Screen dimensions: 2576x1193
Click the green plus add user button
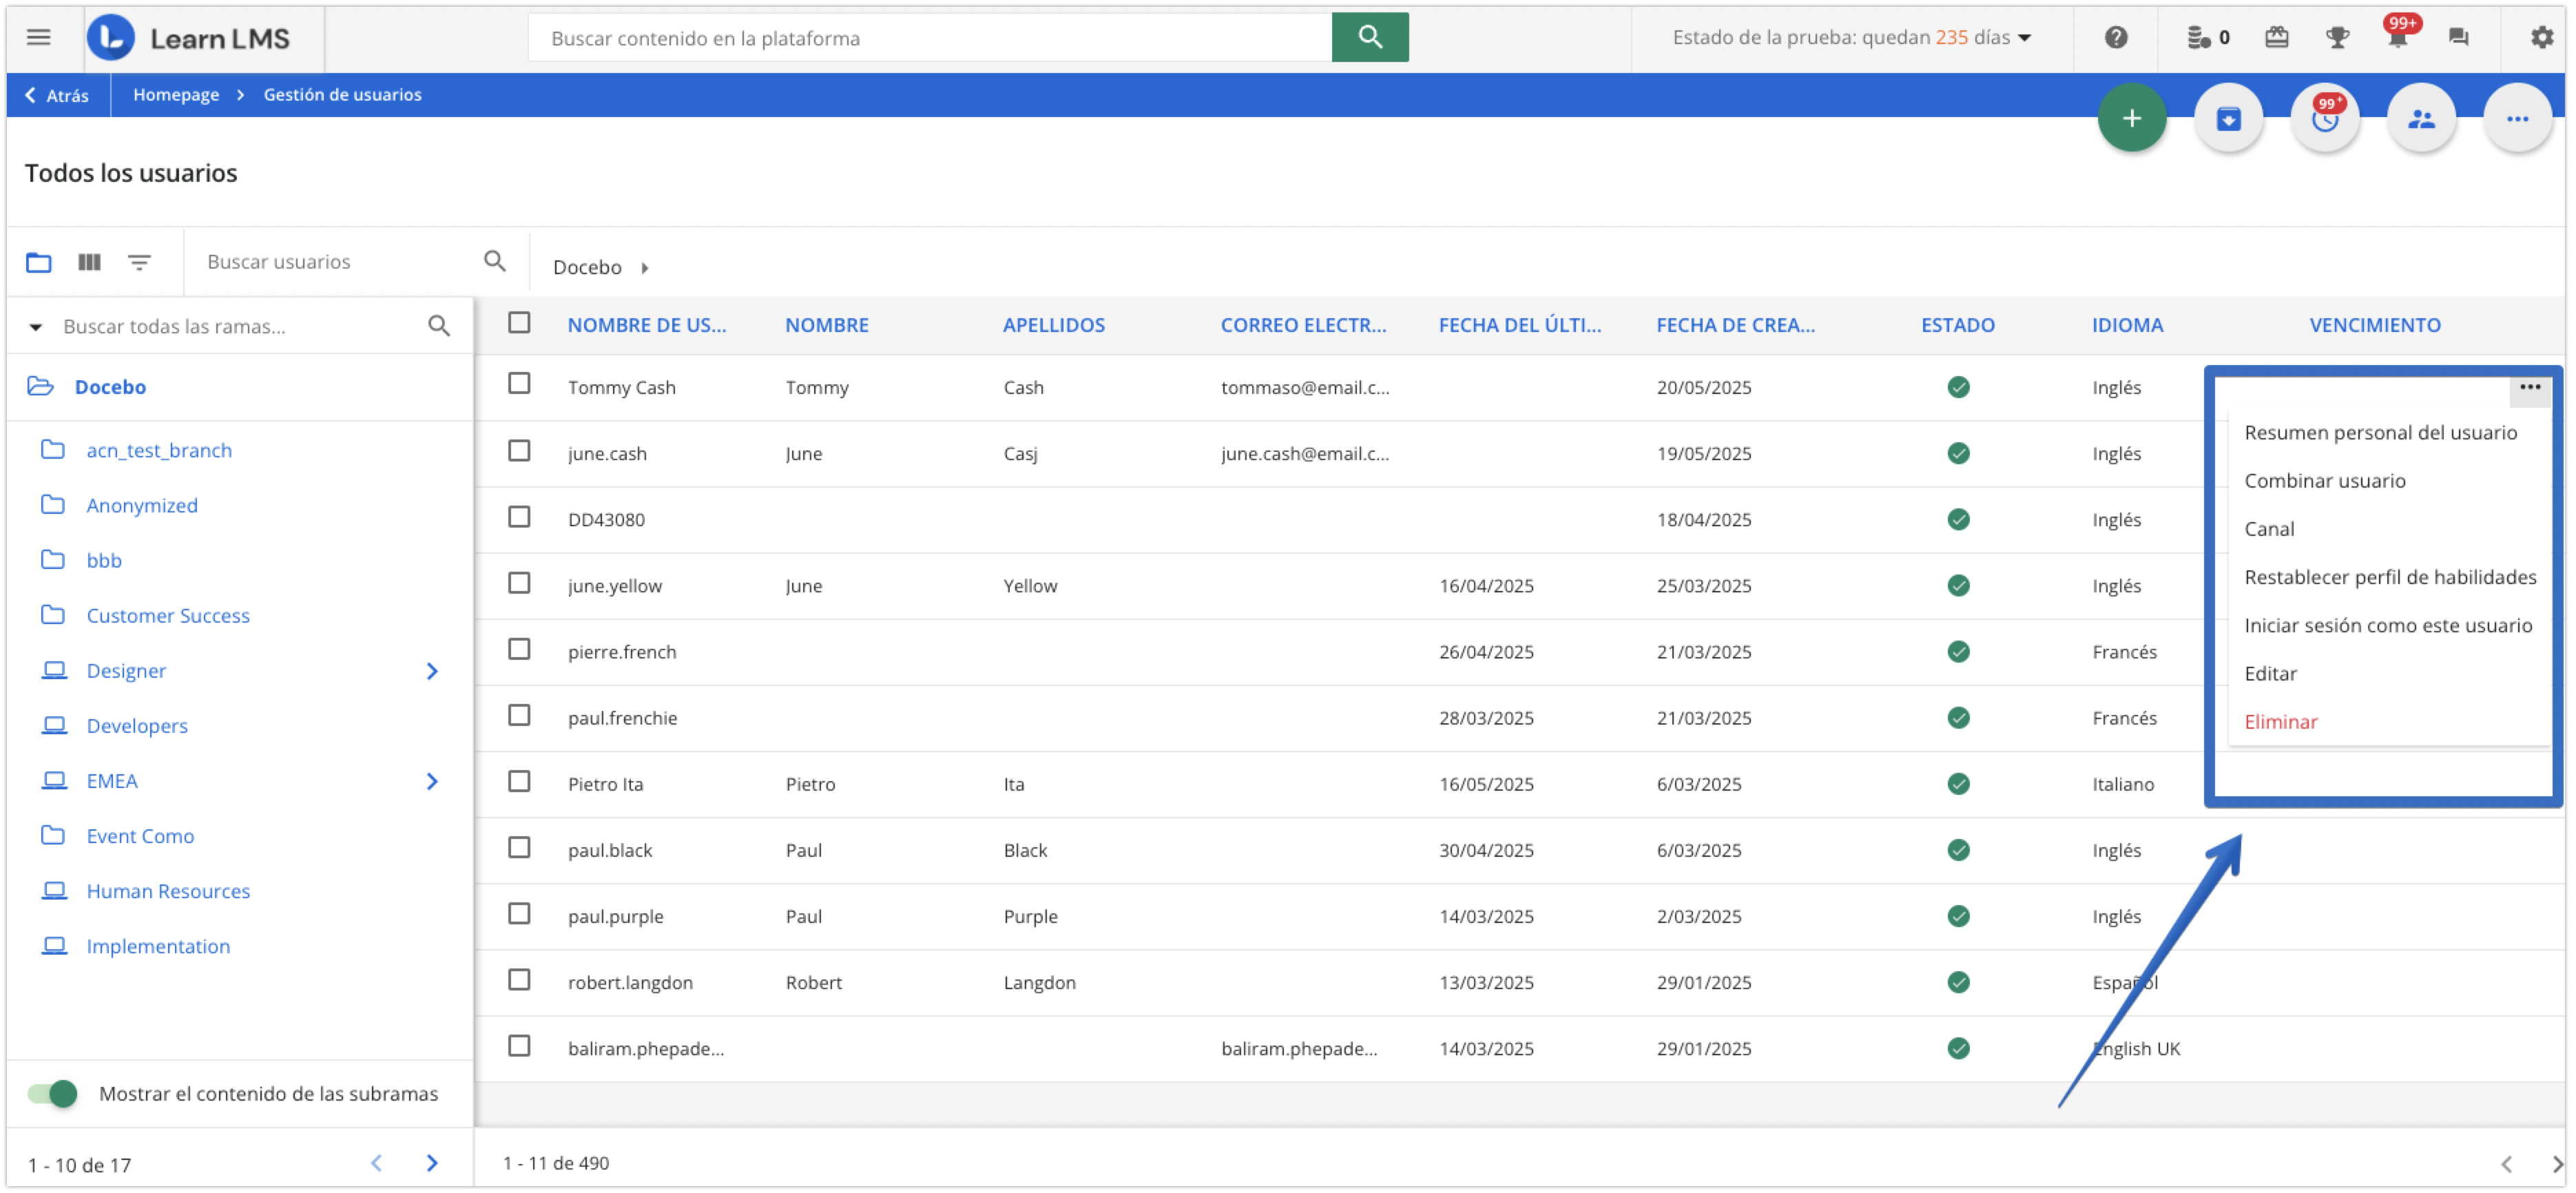(x=2131, y=118)
